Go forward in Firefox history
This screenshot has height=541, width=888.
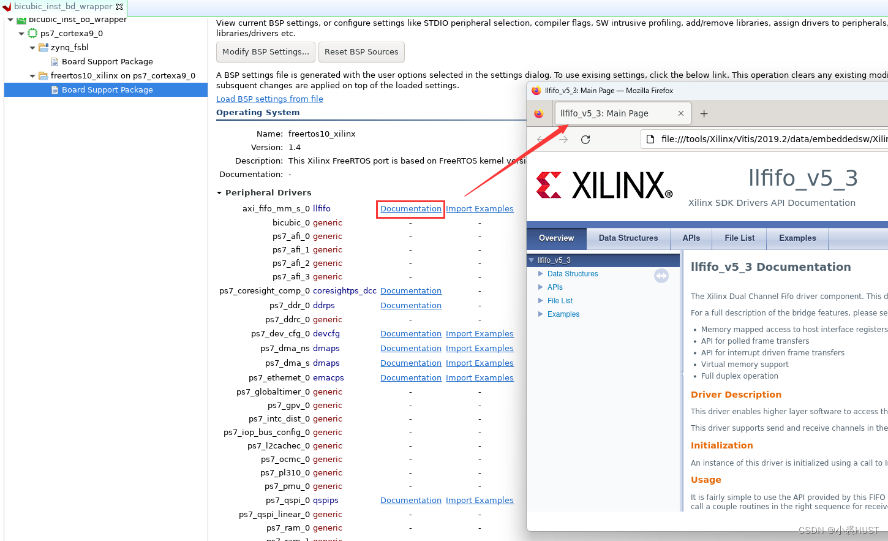click(x=563, y=140)
